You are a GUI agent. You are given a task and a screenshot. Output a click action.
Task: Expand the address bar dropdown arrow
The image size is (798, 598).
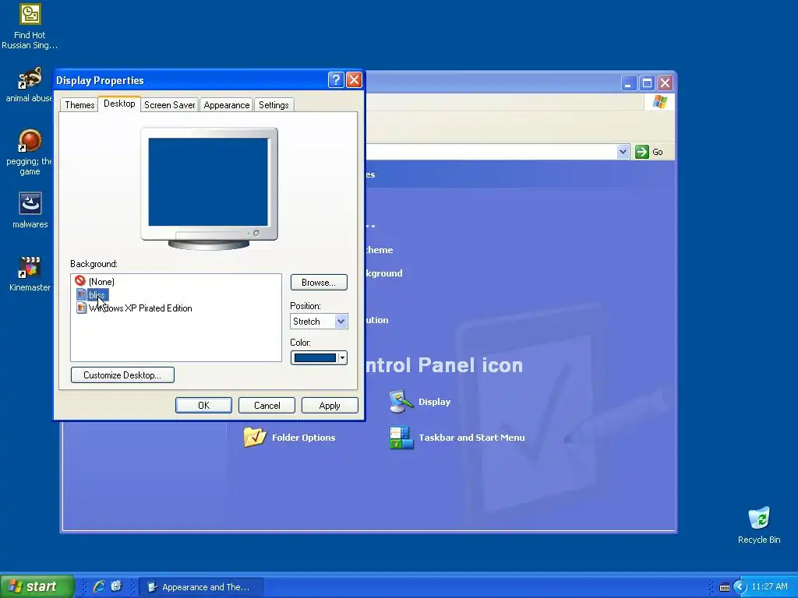pos(623,152)
